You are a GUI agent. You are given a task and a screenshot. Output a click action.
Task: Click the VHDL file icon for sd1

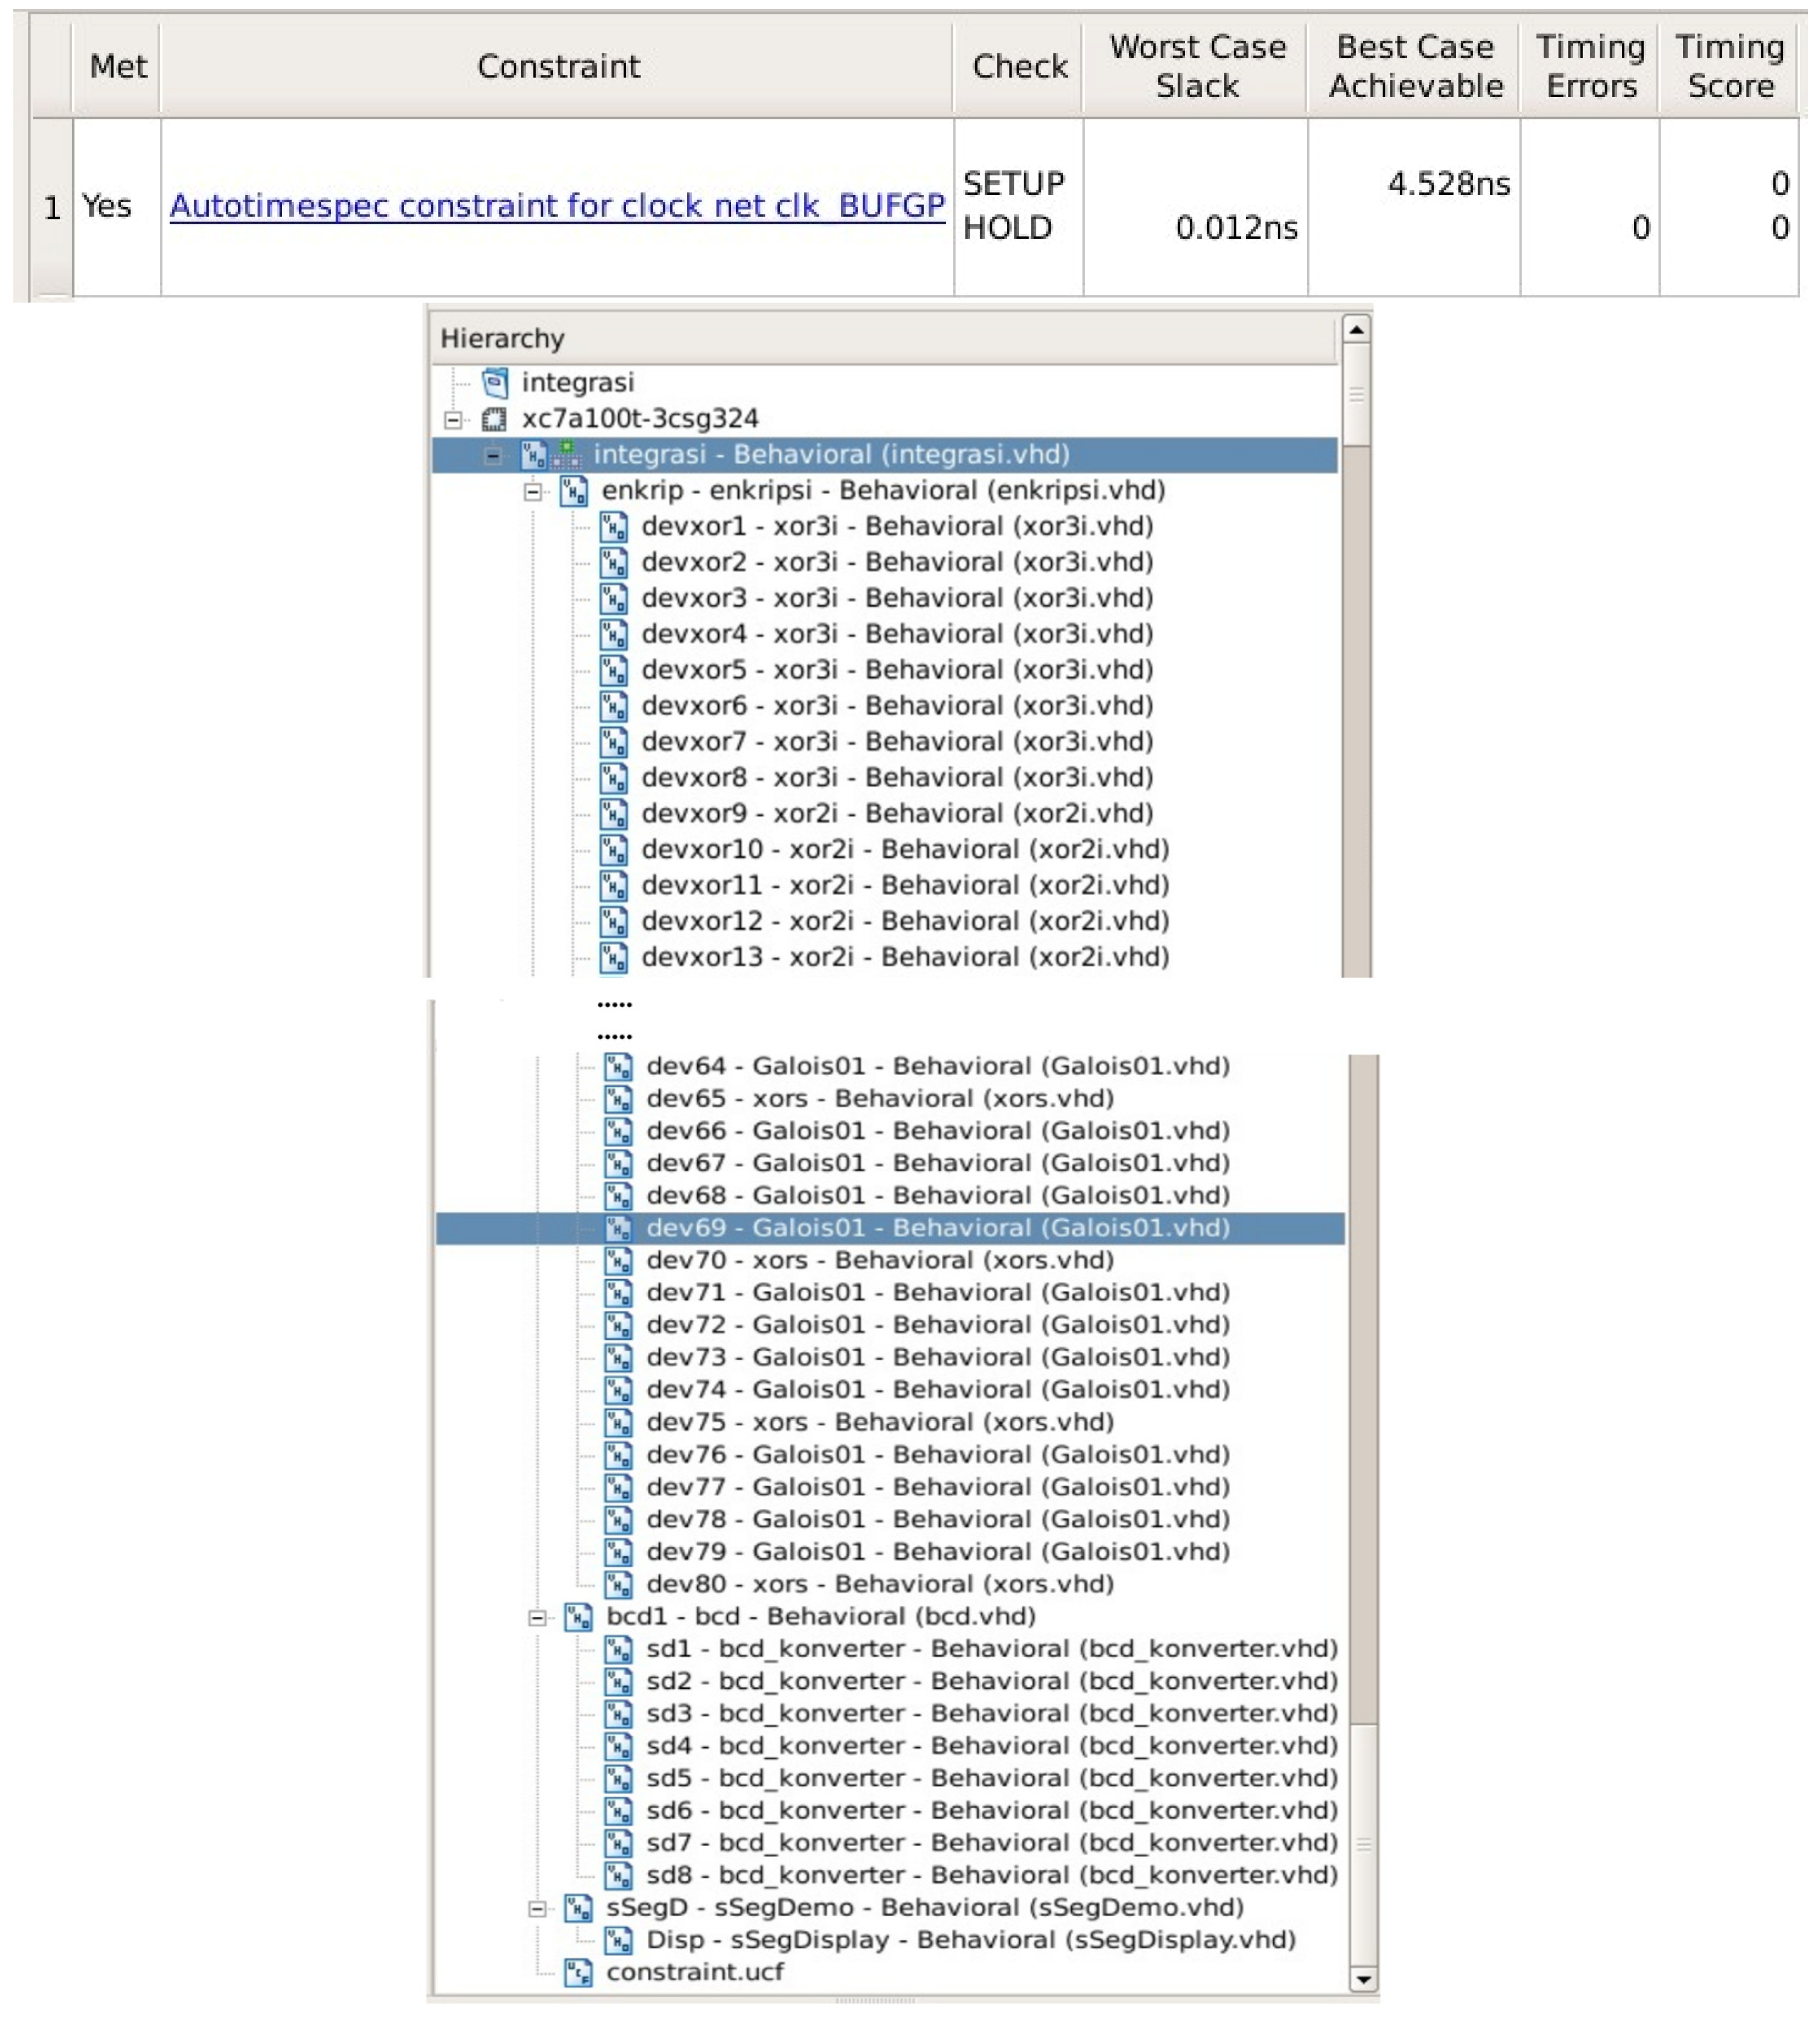pyautogui.click(x=619, y=1650)
